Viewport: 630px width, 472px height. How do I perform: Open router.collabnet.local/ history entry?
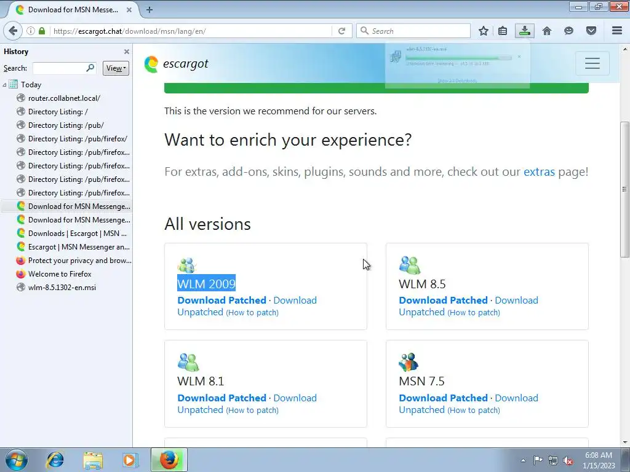64,98
